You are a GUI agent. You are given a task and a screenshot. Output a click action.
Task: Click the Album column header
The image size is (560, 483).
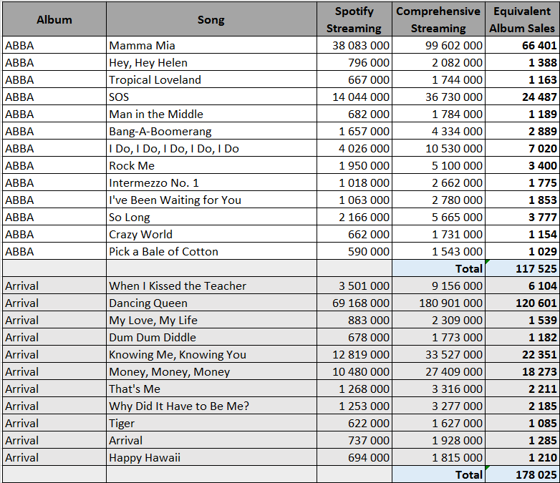tap(54, 19)
